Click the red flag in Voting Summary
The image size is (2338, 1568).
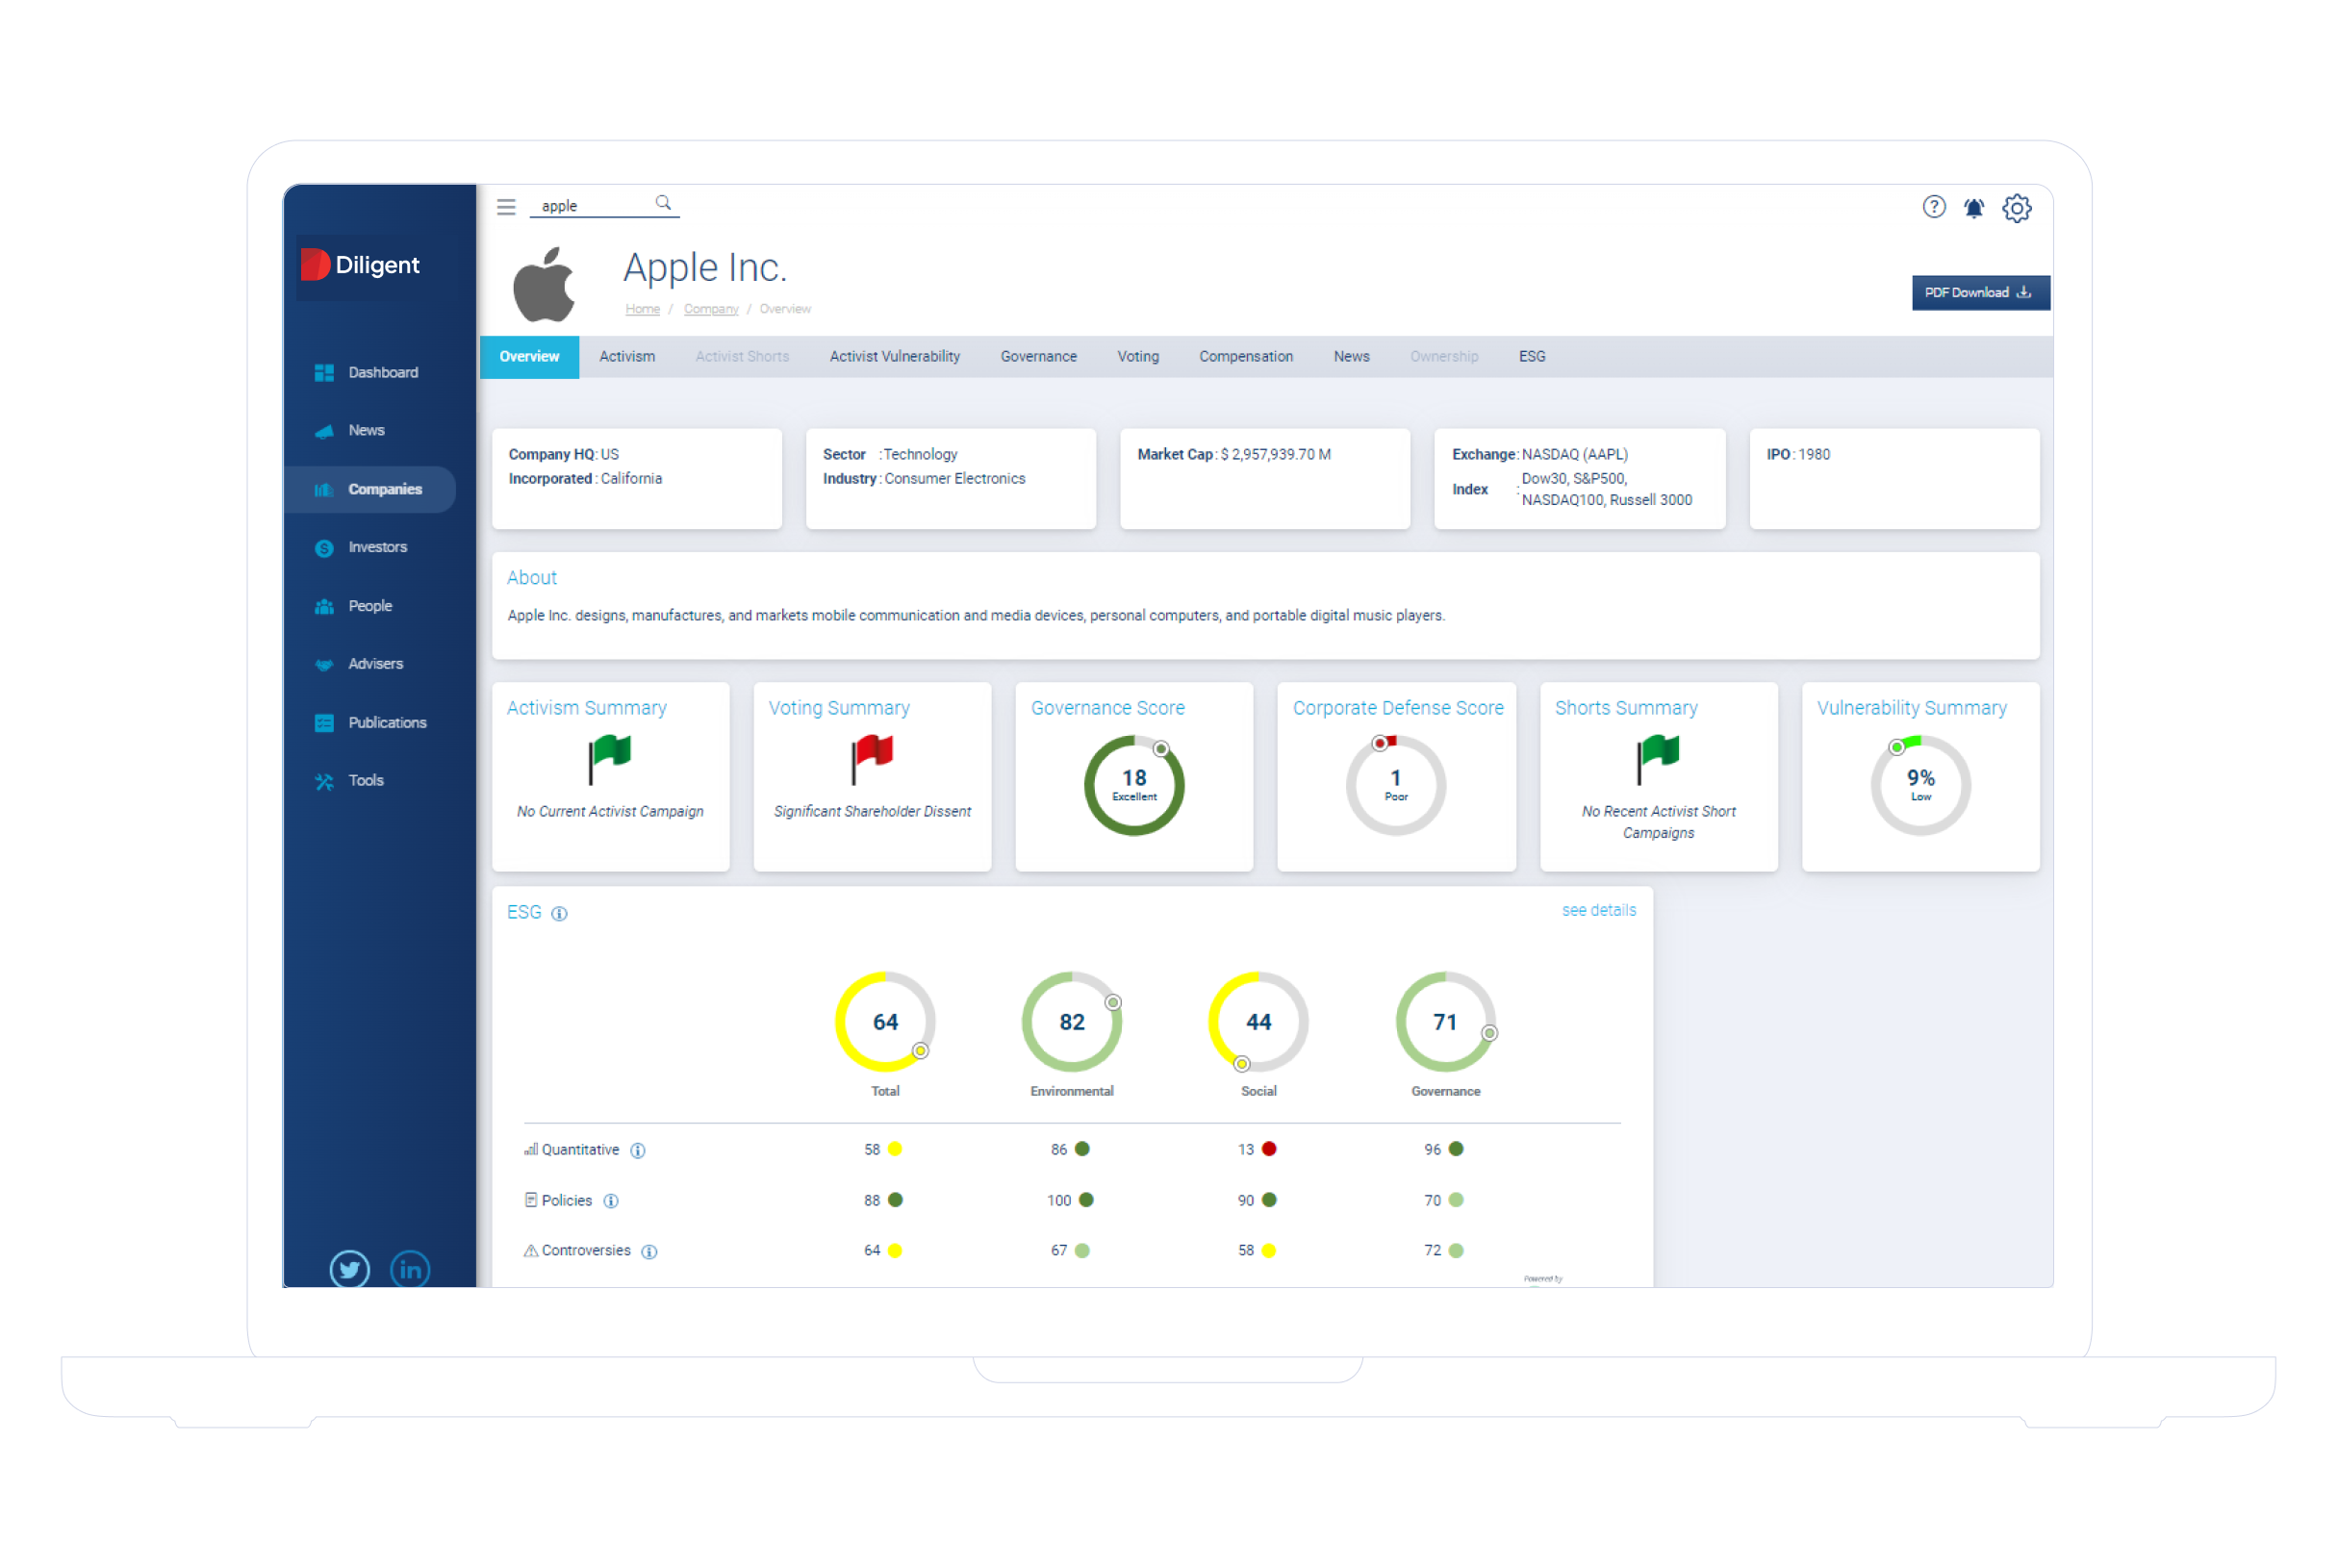[x=871, y=758]
